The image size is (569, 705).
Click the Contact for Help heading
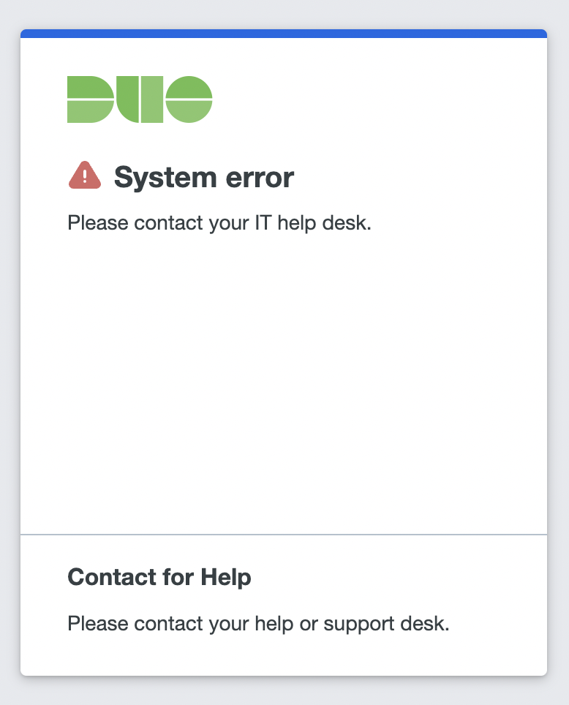click(159, 577)
